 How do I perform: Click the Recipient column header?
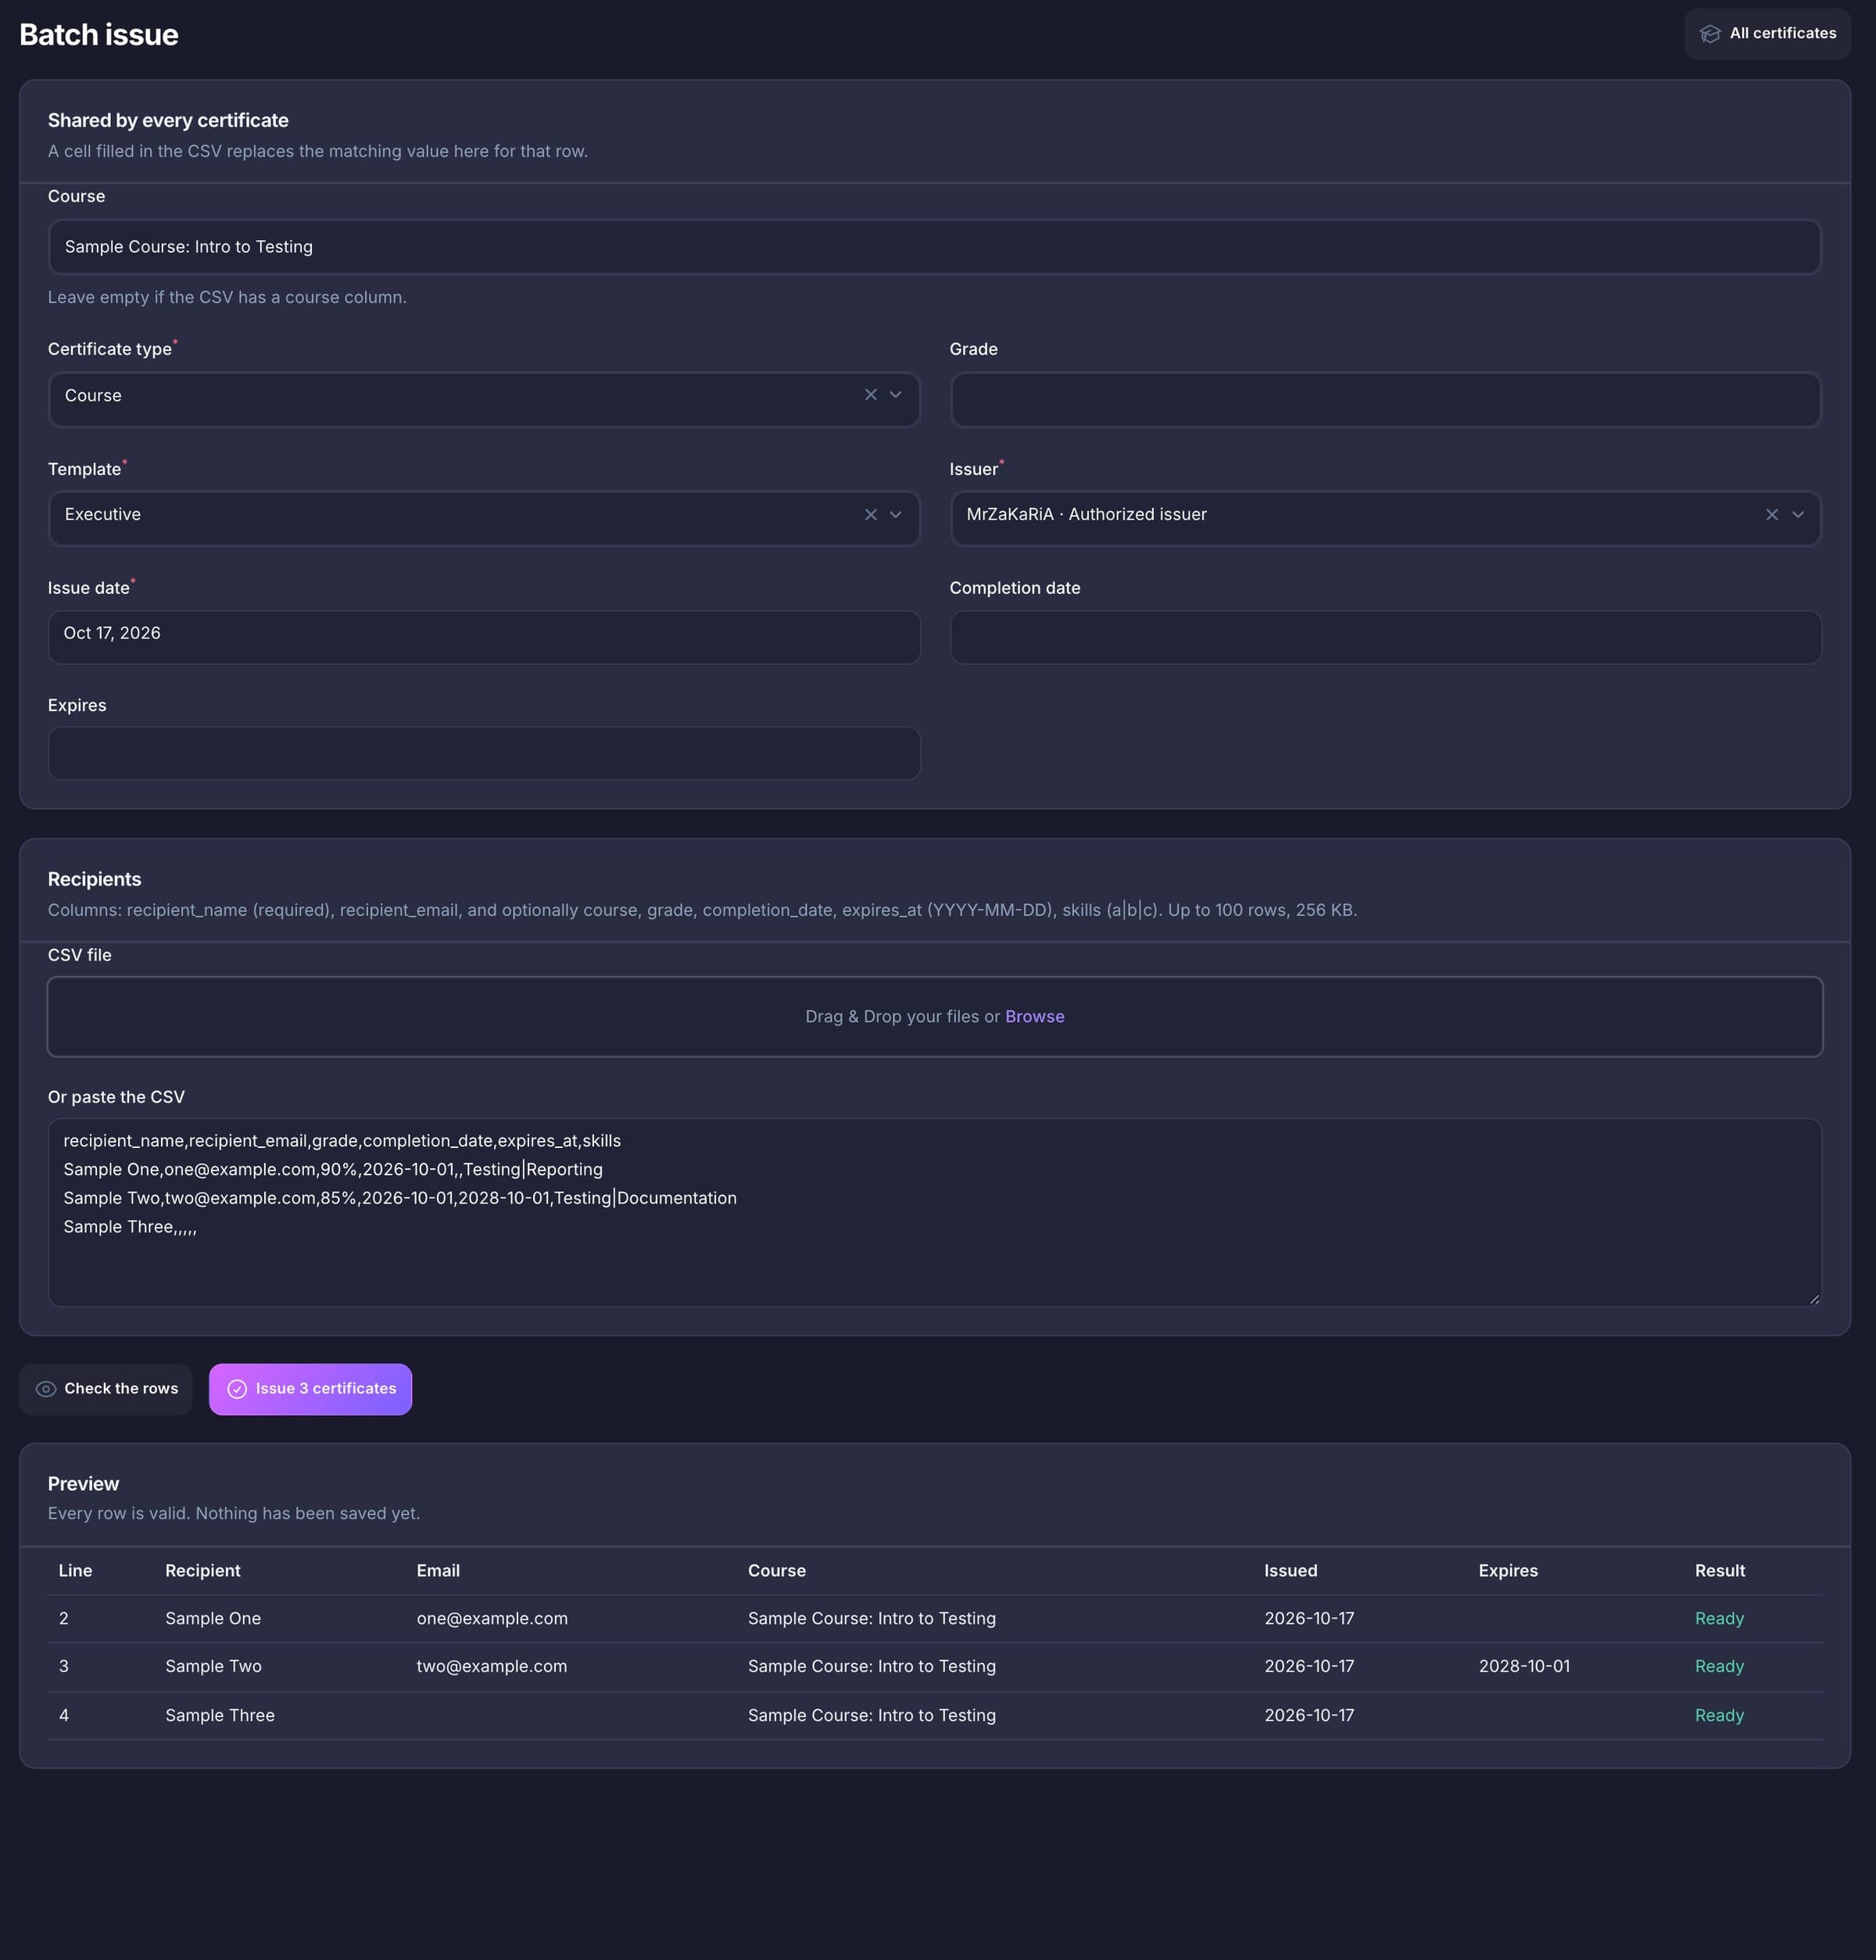click(x=203, y=1570)
